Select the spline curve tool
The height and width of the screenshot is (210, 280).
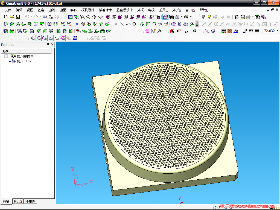tap(128, 24)
